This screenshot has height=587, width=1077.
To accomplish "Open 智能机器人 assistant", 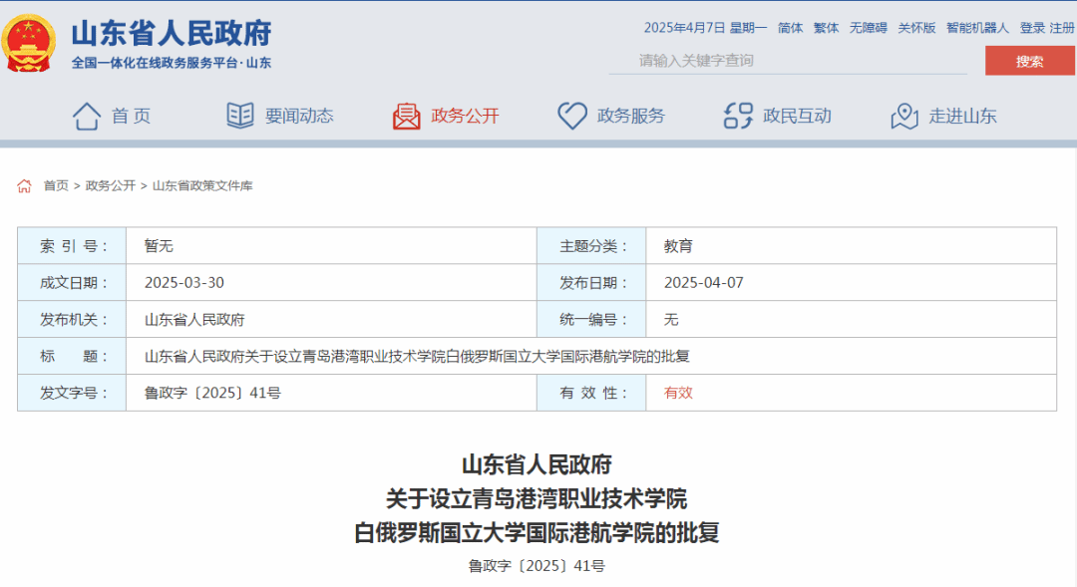I will 977,28.
